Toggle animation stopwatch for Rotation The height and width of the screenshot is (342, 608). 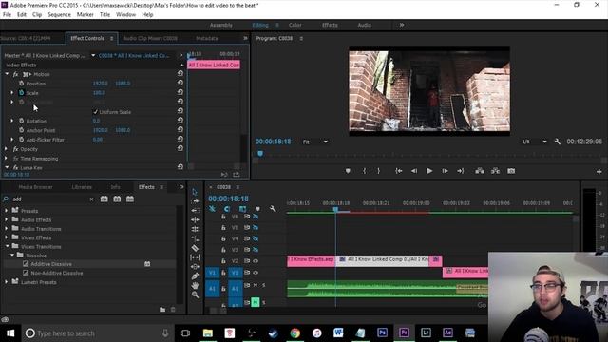coord(21,121)
